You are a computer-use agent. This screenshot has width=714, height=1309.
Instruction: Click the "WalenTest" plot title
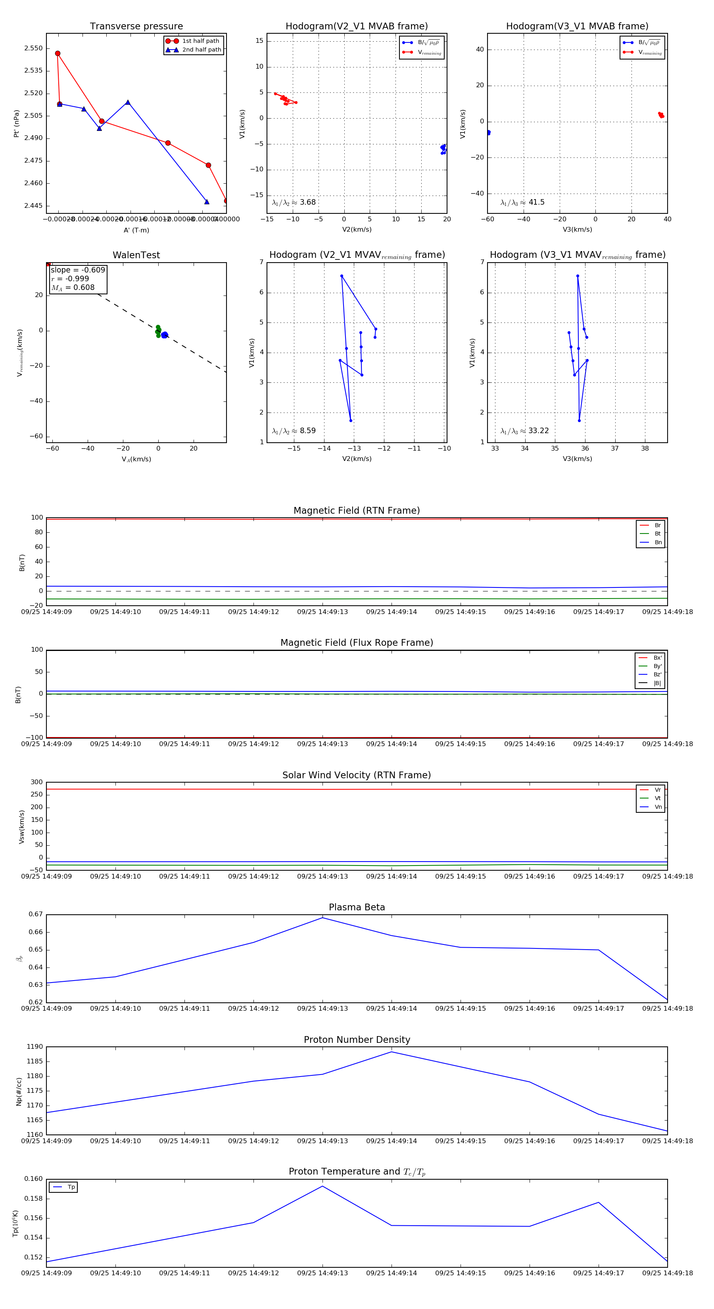136,255
